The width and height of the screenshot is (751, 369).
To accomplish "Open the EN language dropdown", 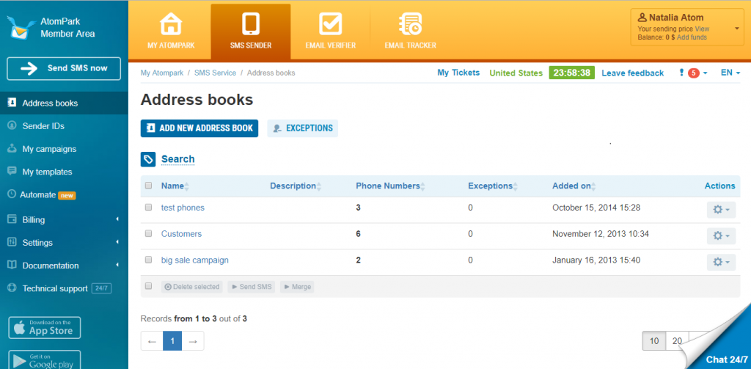I will [730, 73].
